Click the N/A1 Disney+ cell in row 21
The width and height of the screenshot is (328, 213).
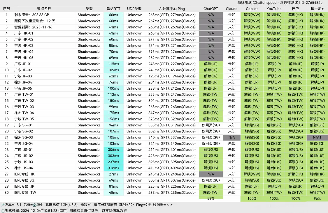317,137
